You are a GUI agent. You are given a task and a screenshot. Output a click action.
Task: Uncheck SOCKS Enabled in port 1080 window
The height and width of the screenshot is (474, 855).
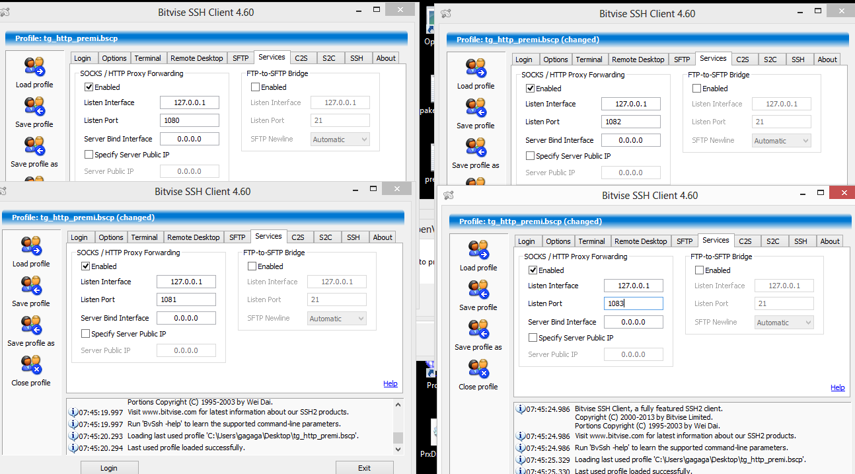coord(89,87)
